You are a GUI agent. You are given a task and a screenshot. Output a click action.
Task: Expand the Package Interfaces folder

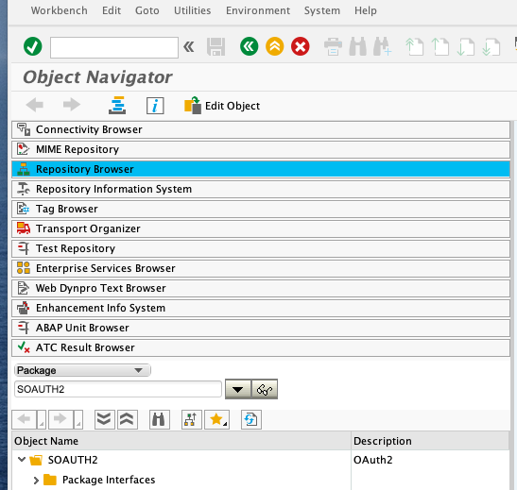36,481
